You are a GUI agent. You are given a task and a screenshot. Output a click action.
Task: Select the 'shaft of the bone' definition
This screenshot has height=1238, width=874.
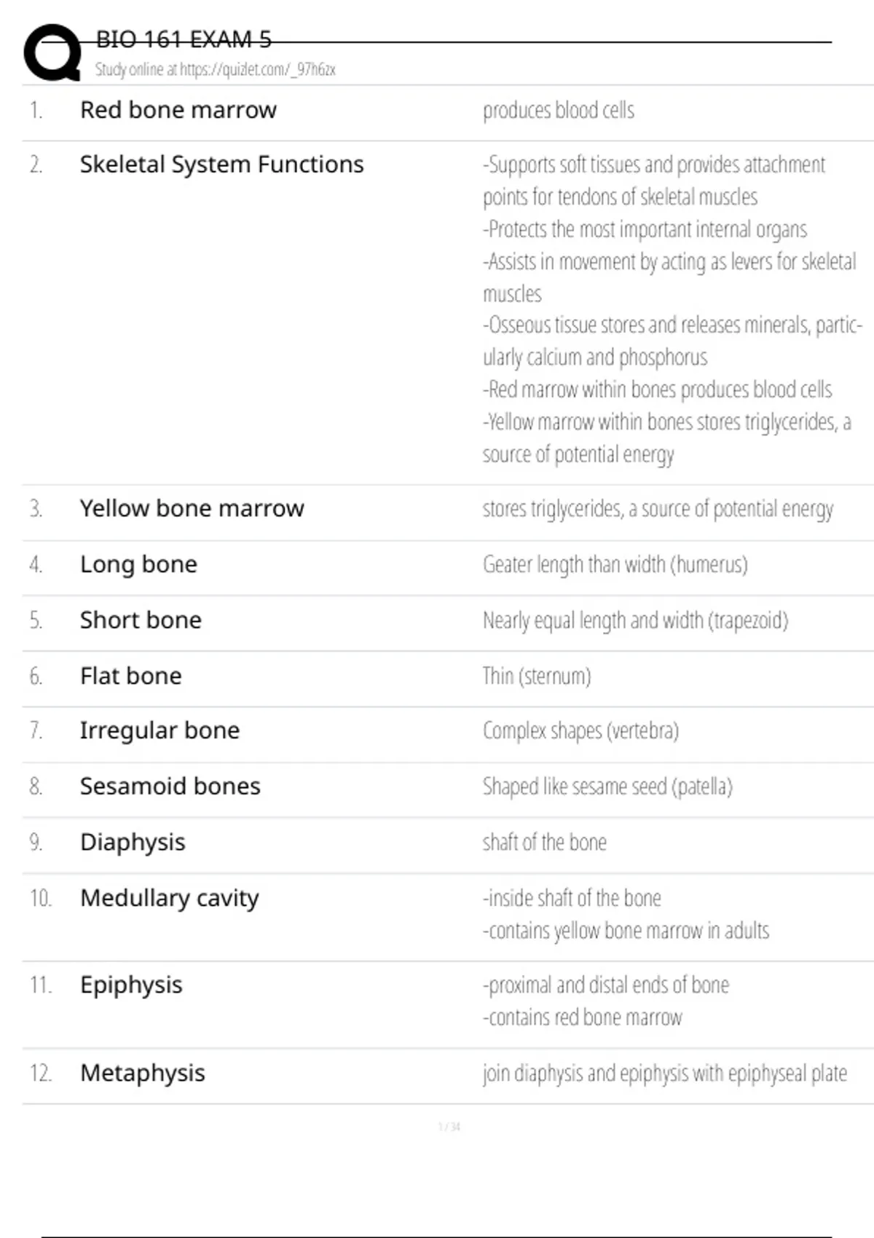click(x=544, y=843)
